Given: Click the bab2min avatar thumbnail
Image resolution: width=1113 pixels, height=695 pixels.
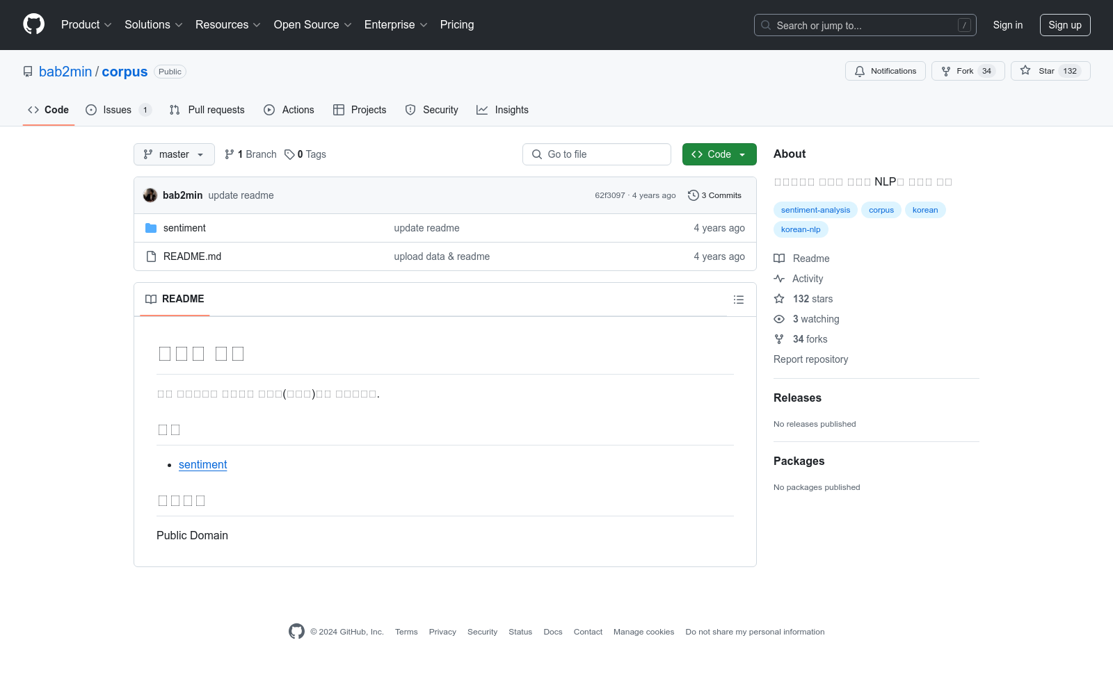Looking at the screenshot, I should click(150, 195).
